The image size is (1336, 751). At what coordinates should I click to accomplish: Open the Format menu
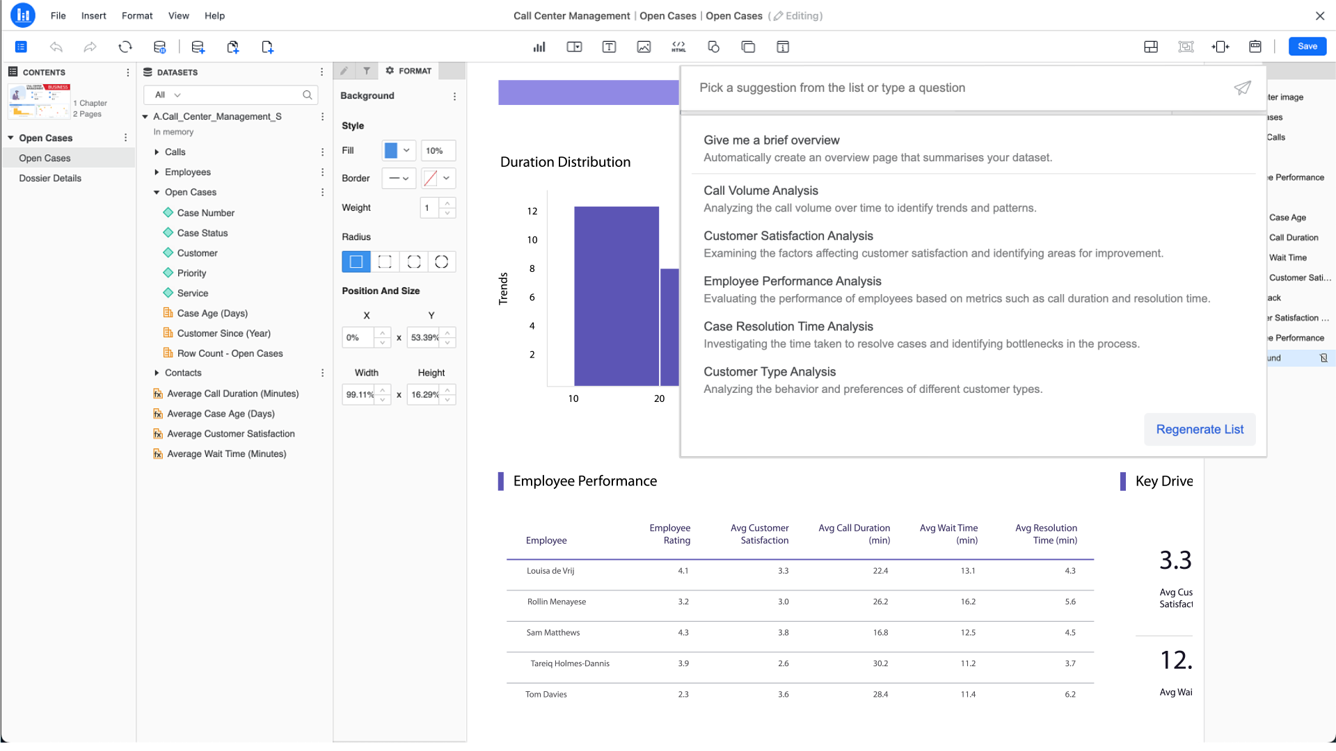click(x=136, y=15)
